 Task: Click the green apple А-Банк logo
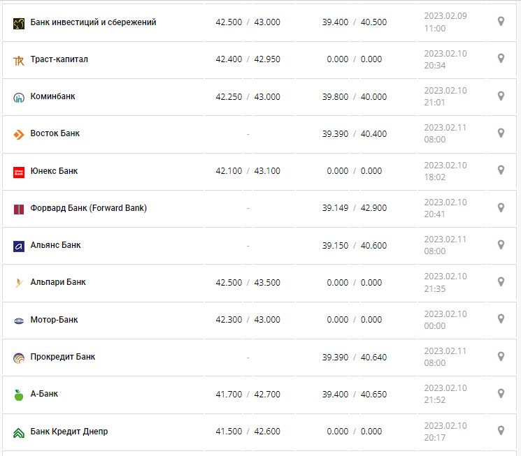coord(19,395)
